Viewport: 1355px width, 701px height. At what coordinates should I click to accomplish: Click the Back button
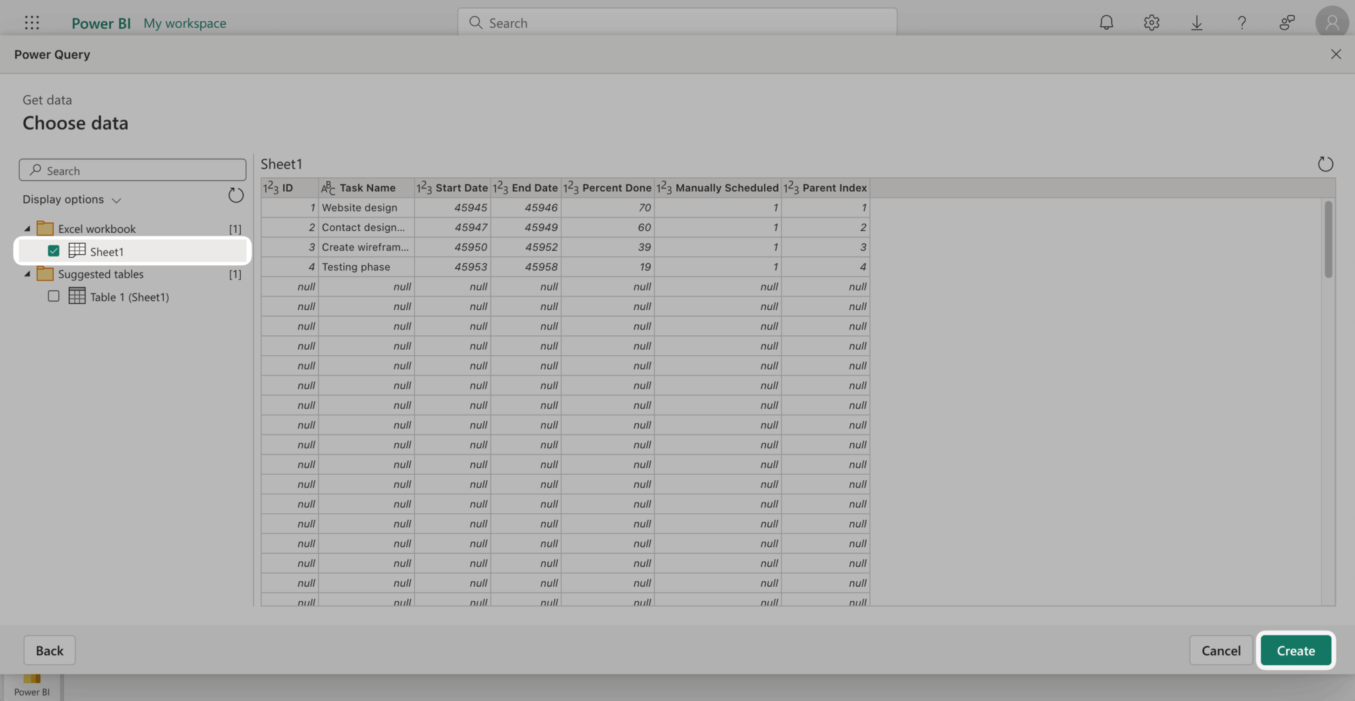(x=50, y=651)
